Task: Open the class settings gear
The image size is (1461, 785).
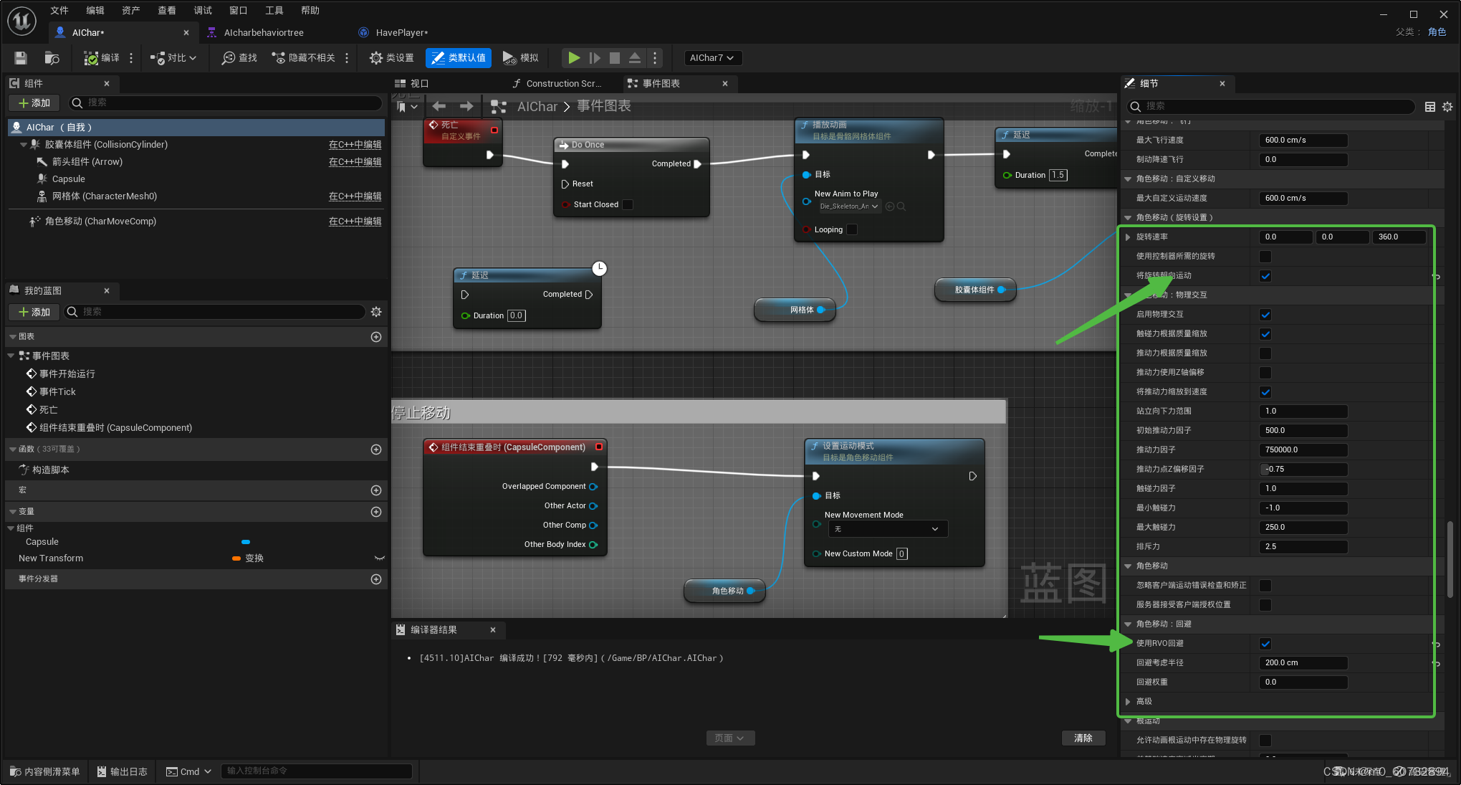Action: pyautogui.click(x=376, y=58)
